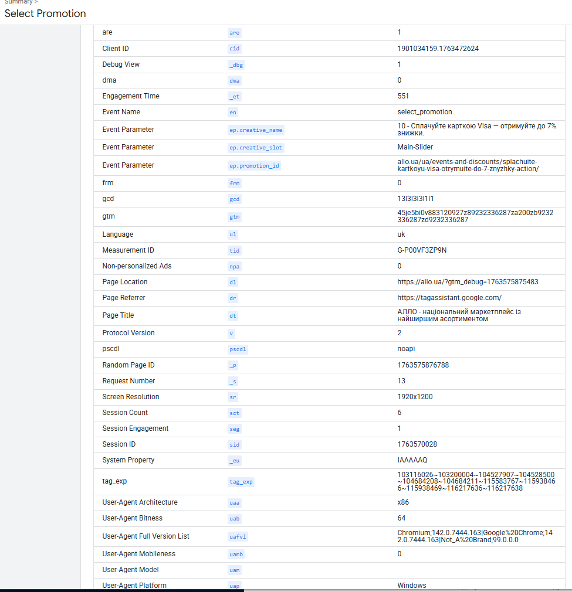Select the Screen Resolution value 1920x1200
Image resolution: width=572 pixels, height=592 pixels.
415,397
